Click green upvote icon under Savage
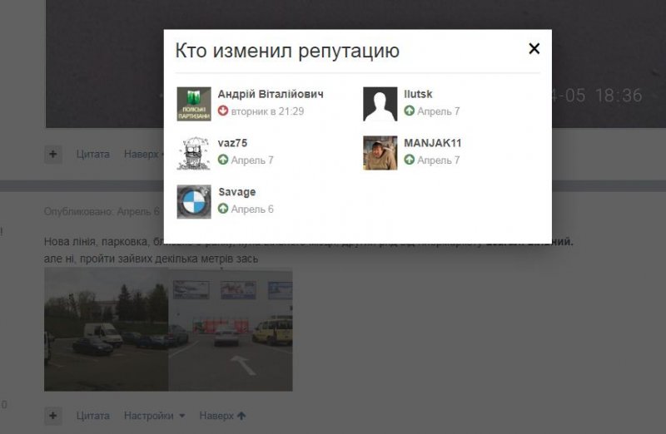Screen dimensions: 666x434 click(223, 210)
